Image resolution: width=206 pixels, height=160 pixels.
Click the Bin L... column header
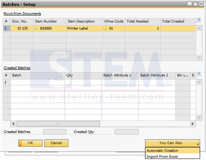(183, 75)
